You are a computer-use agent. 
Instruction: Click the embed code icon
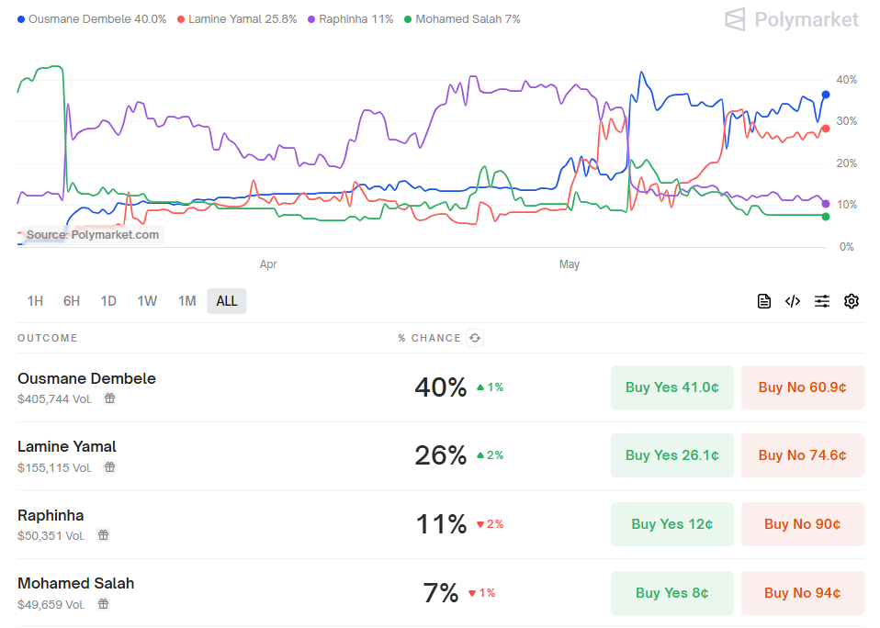pos(793,301)
